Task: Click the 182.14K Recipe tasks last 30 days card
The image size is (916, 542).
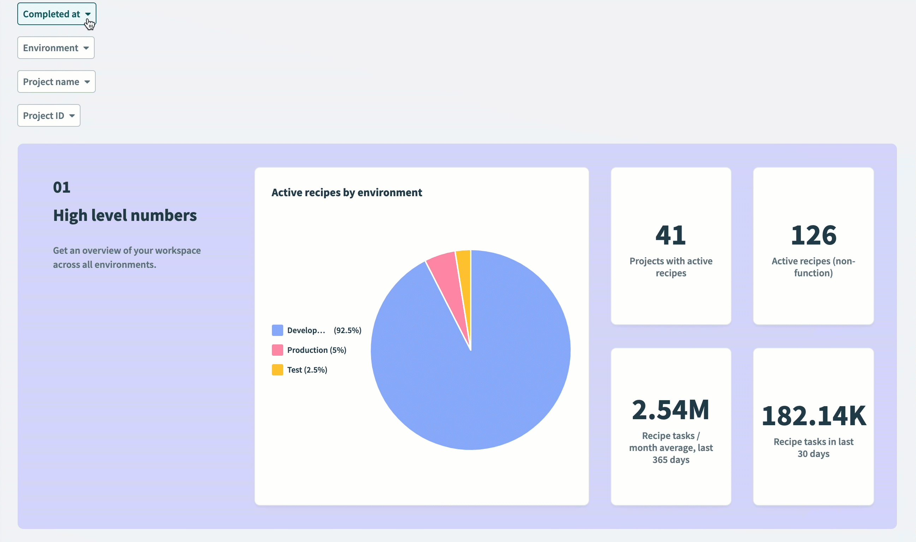Action: pyautogui.click(x=813, y=427)
